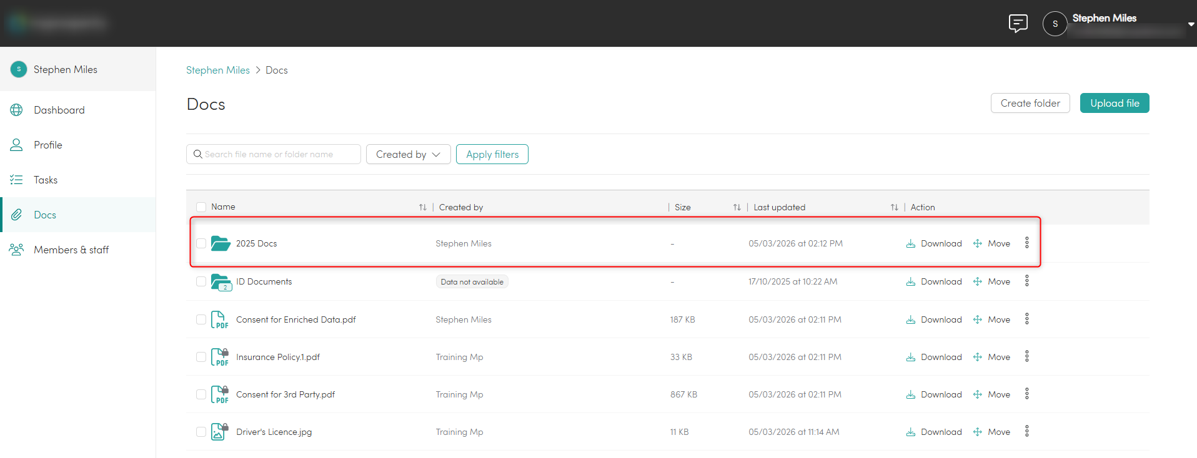Click the 2025 Docs folder icon
Screen dimensions: 1197x458
tap(221, 243)
